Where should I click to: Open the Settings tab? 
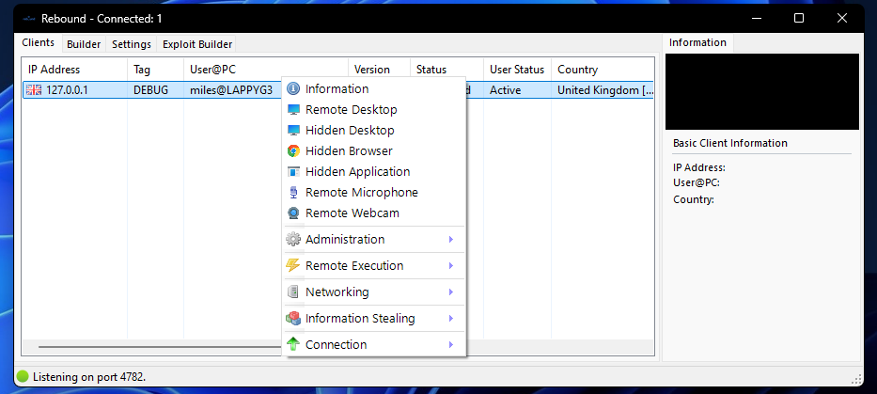131,44
